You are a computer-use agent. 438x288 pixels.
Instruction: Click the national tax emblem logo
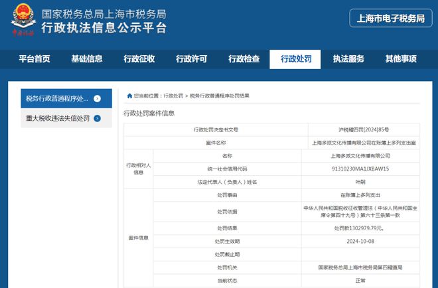click(23, 19)
